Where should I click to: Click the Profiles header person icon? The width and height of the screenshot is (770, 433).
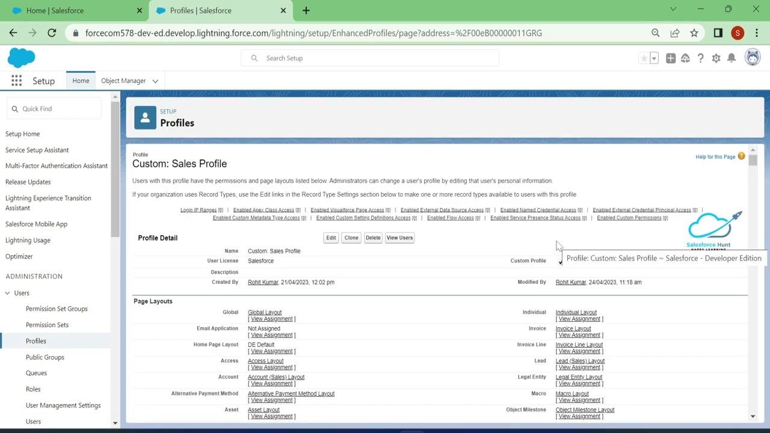145,118
